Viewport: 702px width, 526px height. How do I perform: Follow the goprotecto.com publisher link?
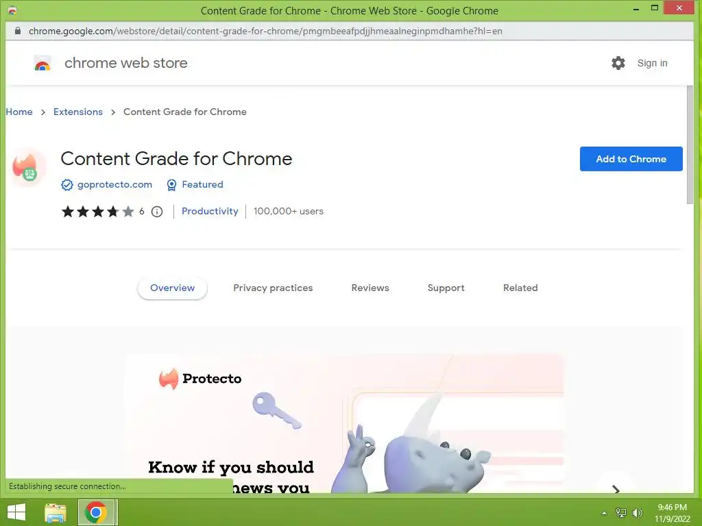(114, 185)
